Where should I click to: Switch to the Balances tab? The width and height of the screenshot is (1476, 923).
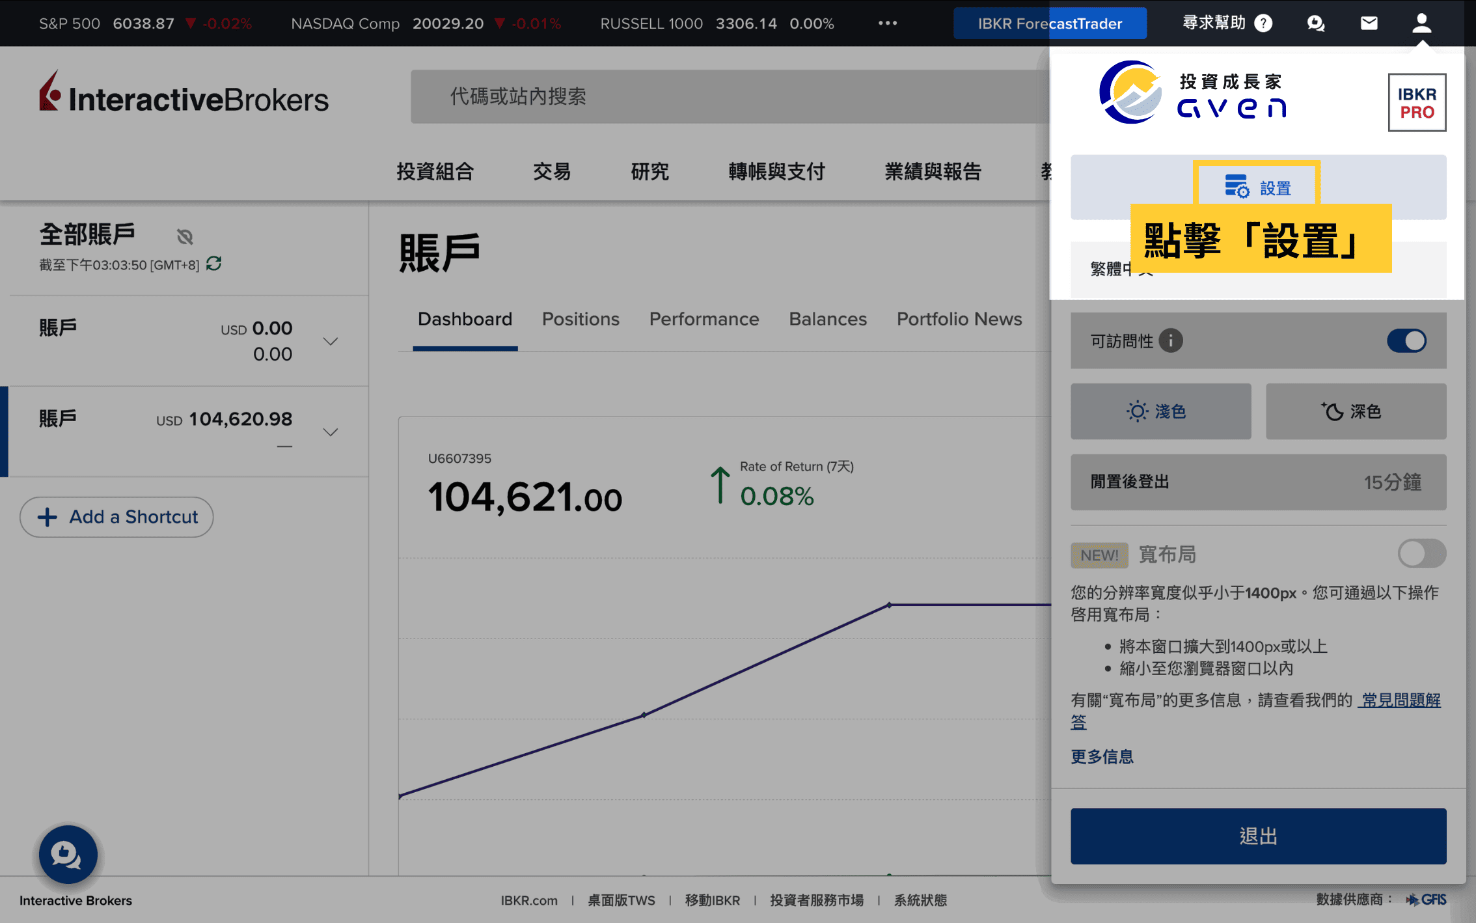tap(828, 319)
